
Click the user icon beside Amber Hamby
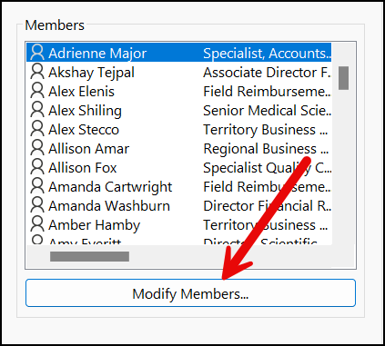pyautogui.click(x=37, y=224)
